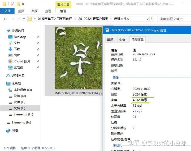Screen dimensions: 191x151
Task: Select the 高度 4032 像素 value
Action: [x=140, y=100]
